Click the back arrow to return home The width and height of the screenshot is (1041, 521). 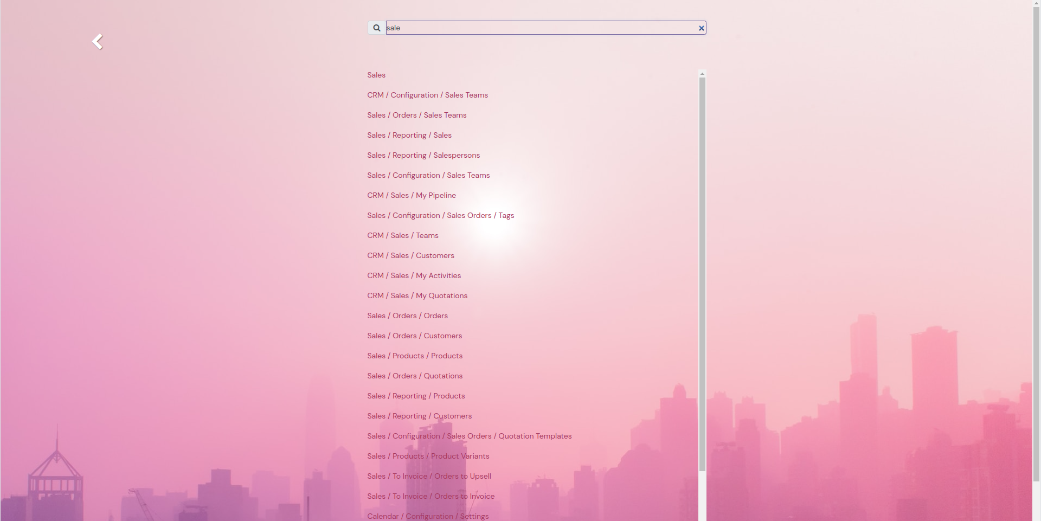(98, 41)
